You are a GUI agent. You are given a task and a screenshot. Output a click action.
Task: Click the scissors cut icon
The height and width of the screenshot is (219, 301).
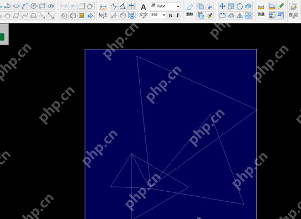(210, 6)
